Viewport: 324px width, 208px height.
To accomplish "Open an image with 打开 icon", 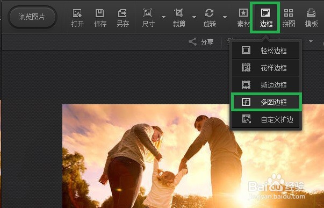I will tap(77, 18).
